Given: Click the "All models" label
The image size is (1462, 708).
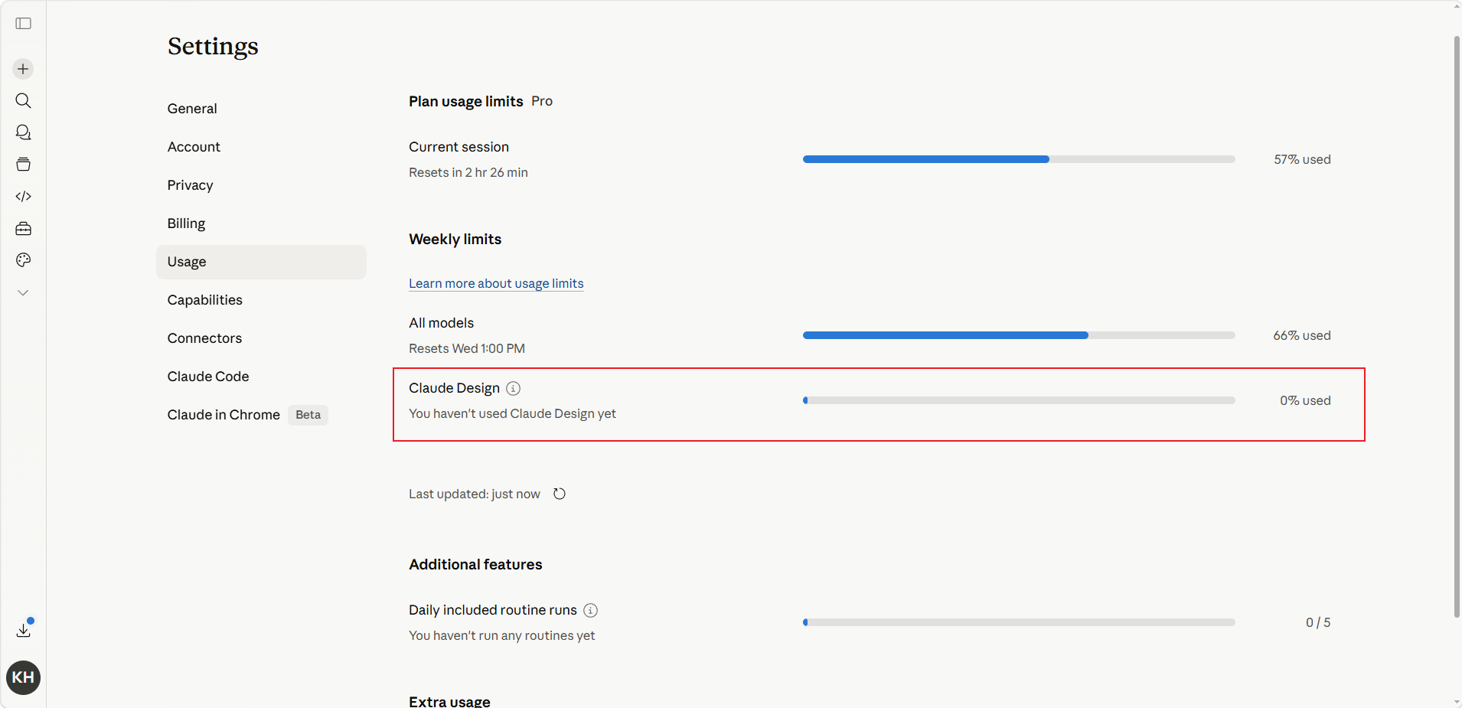Looking at the screenshot, I should pos(442,323).
